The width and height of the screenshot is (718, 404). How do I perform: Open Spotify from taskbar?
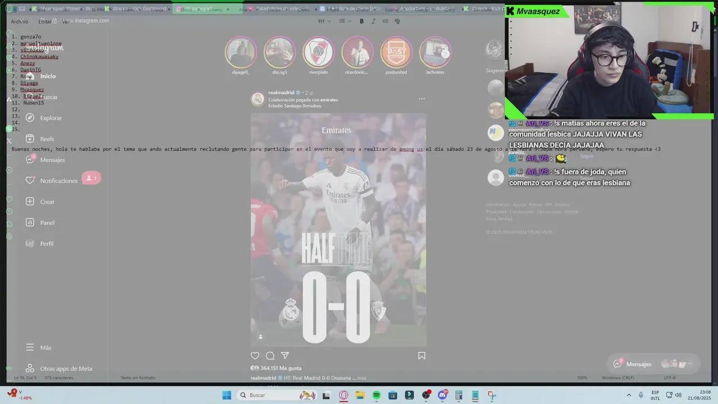[376, 395]
